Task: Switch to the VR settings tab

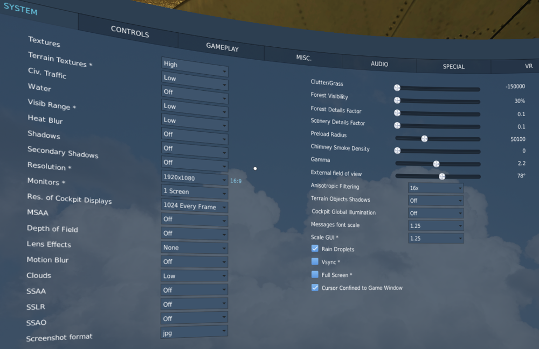Action: 529,66
